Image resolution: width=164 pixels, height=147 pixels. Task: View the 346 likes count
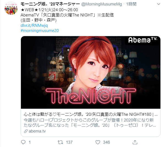[x=106, y=142]
